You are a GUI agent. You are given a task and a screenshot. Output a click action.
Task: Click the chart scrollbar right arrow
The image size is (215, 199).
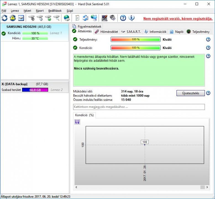[207, 187]
